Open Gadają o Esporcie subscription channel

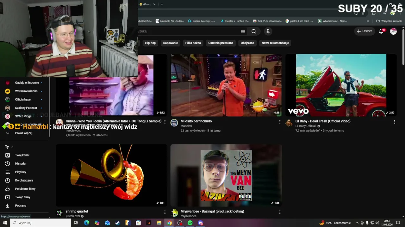pyautogui.click(x=24, y=83)
